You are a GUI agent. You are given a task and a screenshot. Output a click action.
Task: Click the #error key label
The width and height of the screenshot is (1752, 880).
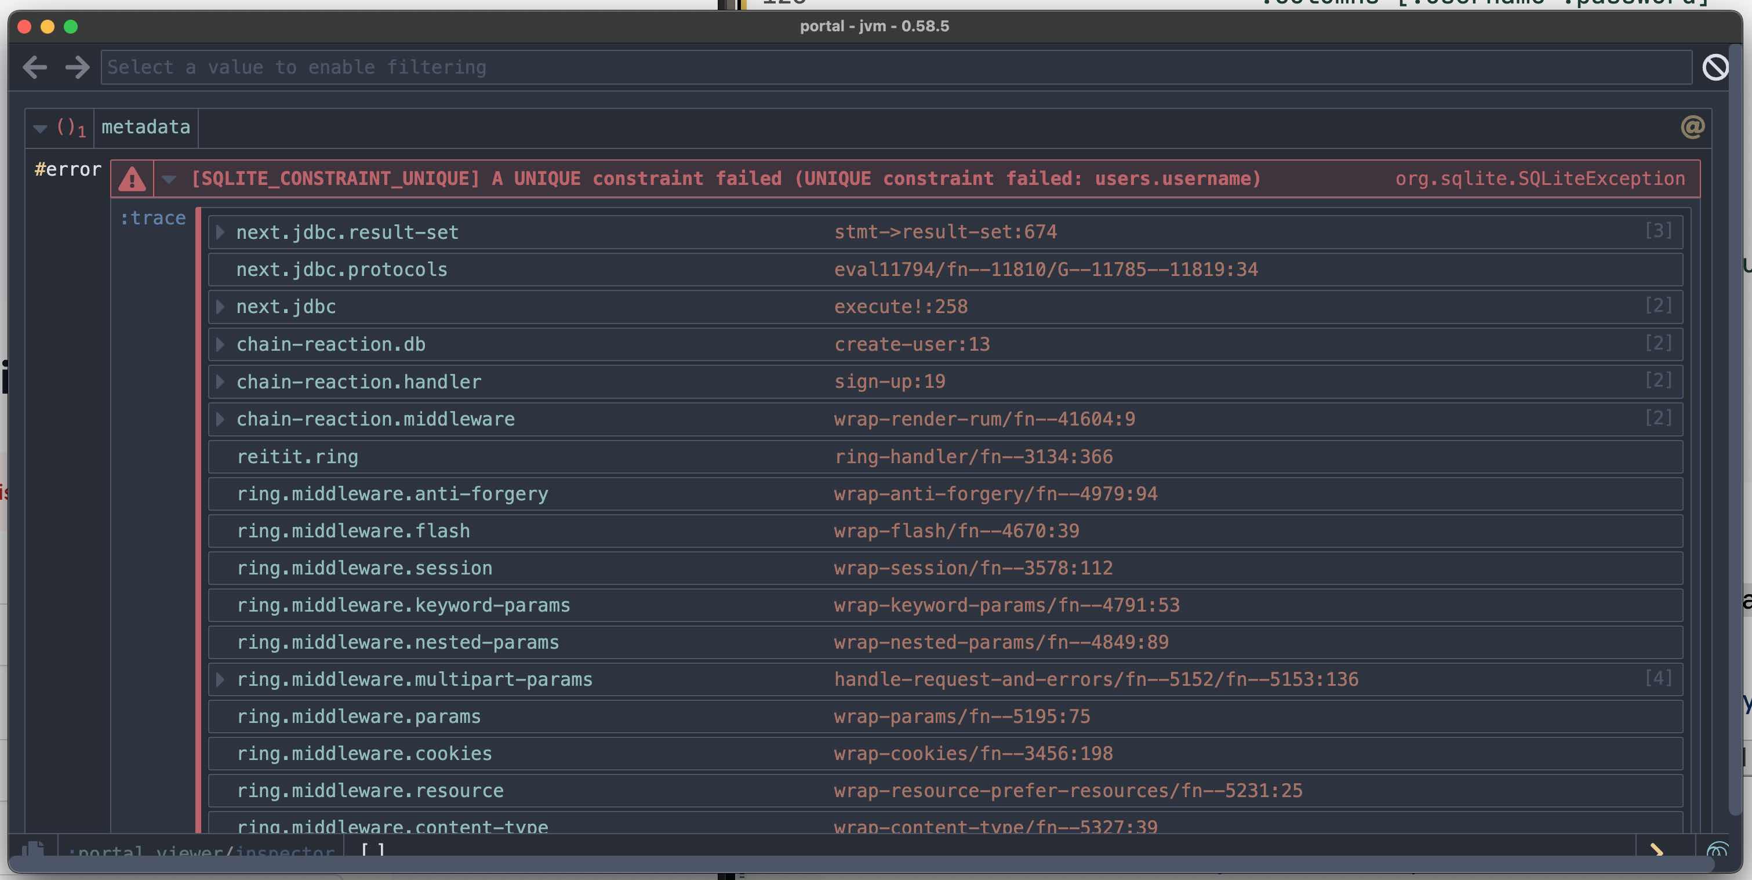[66, 169]
